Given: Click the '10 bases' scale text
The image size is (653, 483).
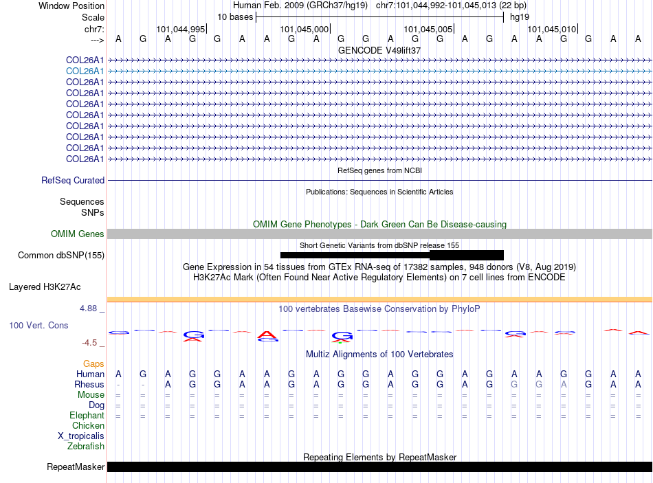Looking at the screenshot, I should pos(235,17).
